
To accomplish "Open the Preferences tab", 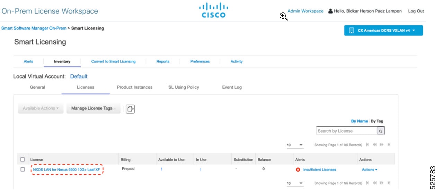I will coord(200,61).
